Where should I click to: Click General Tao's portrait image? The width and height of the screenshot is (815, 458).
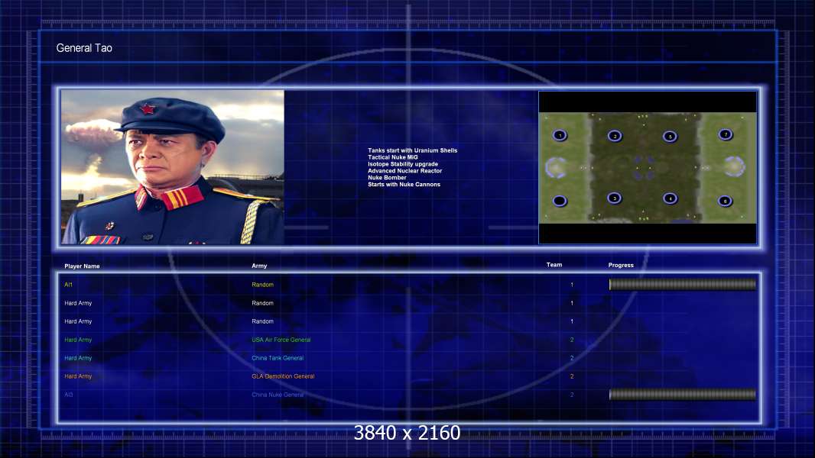(173, 167)
